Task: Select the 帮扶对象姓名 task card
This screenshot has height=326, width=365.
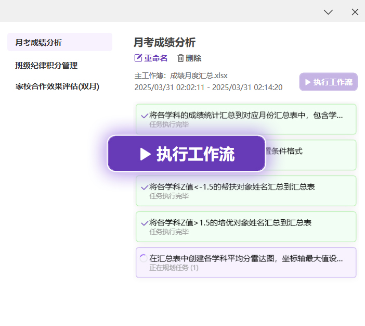Action: click(x=245, y=191)
